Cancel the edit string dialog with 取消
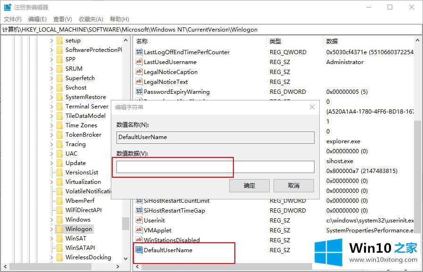 (x=293, y=185)
